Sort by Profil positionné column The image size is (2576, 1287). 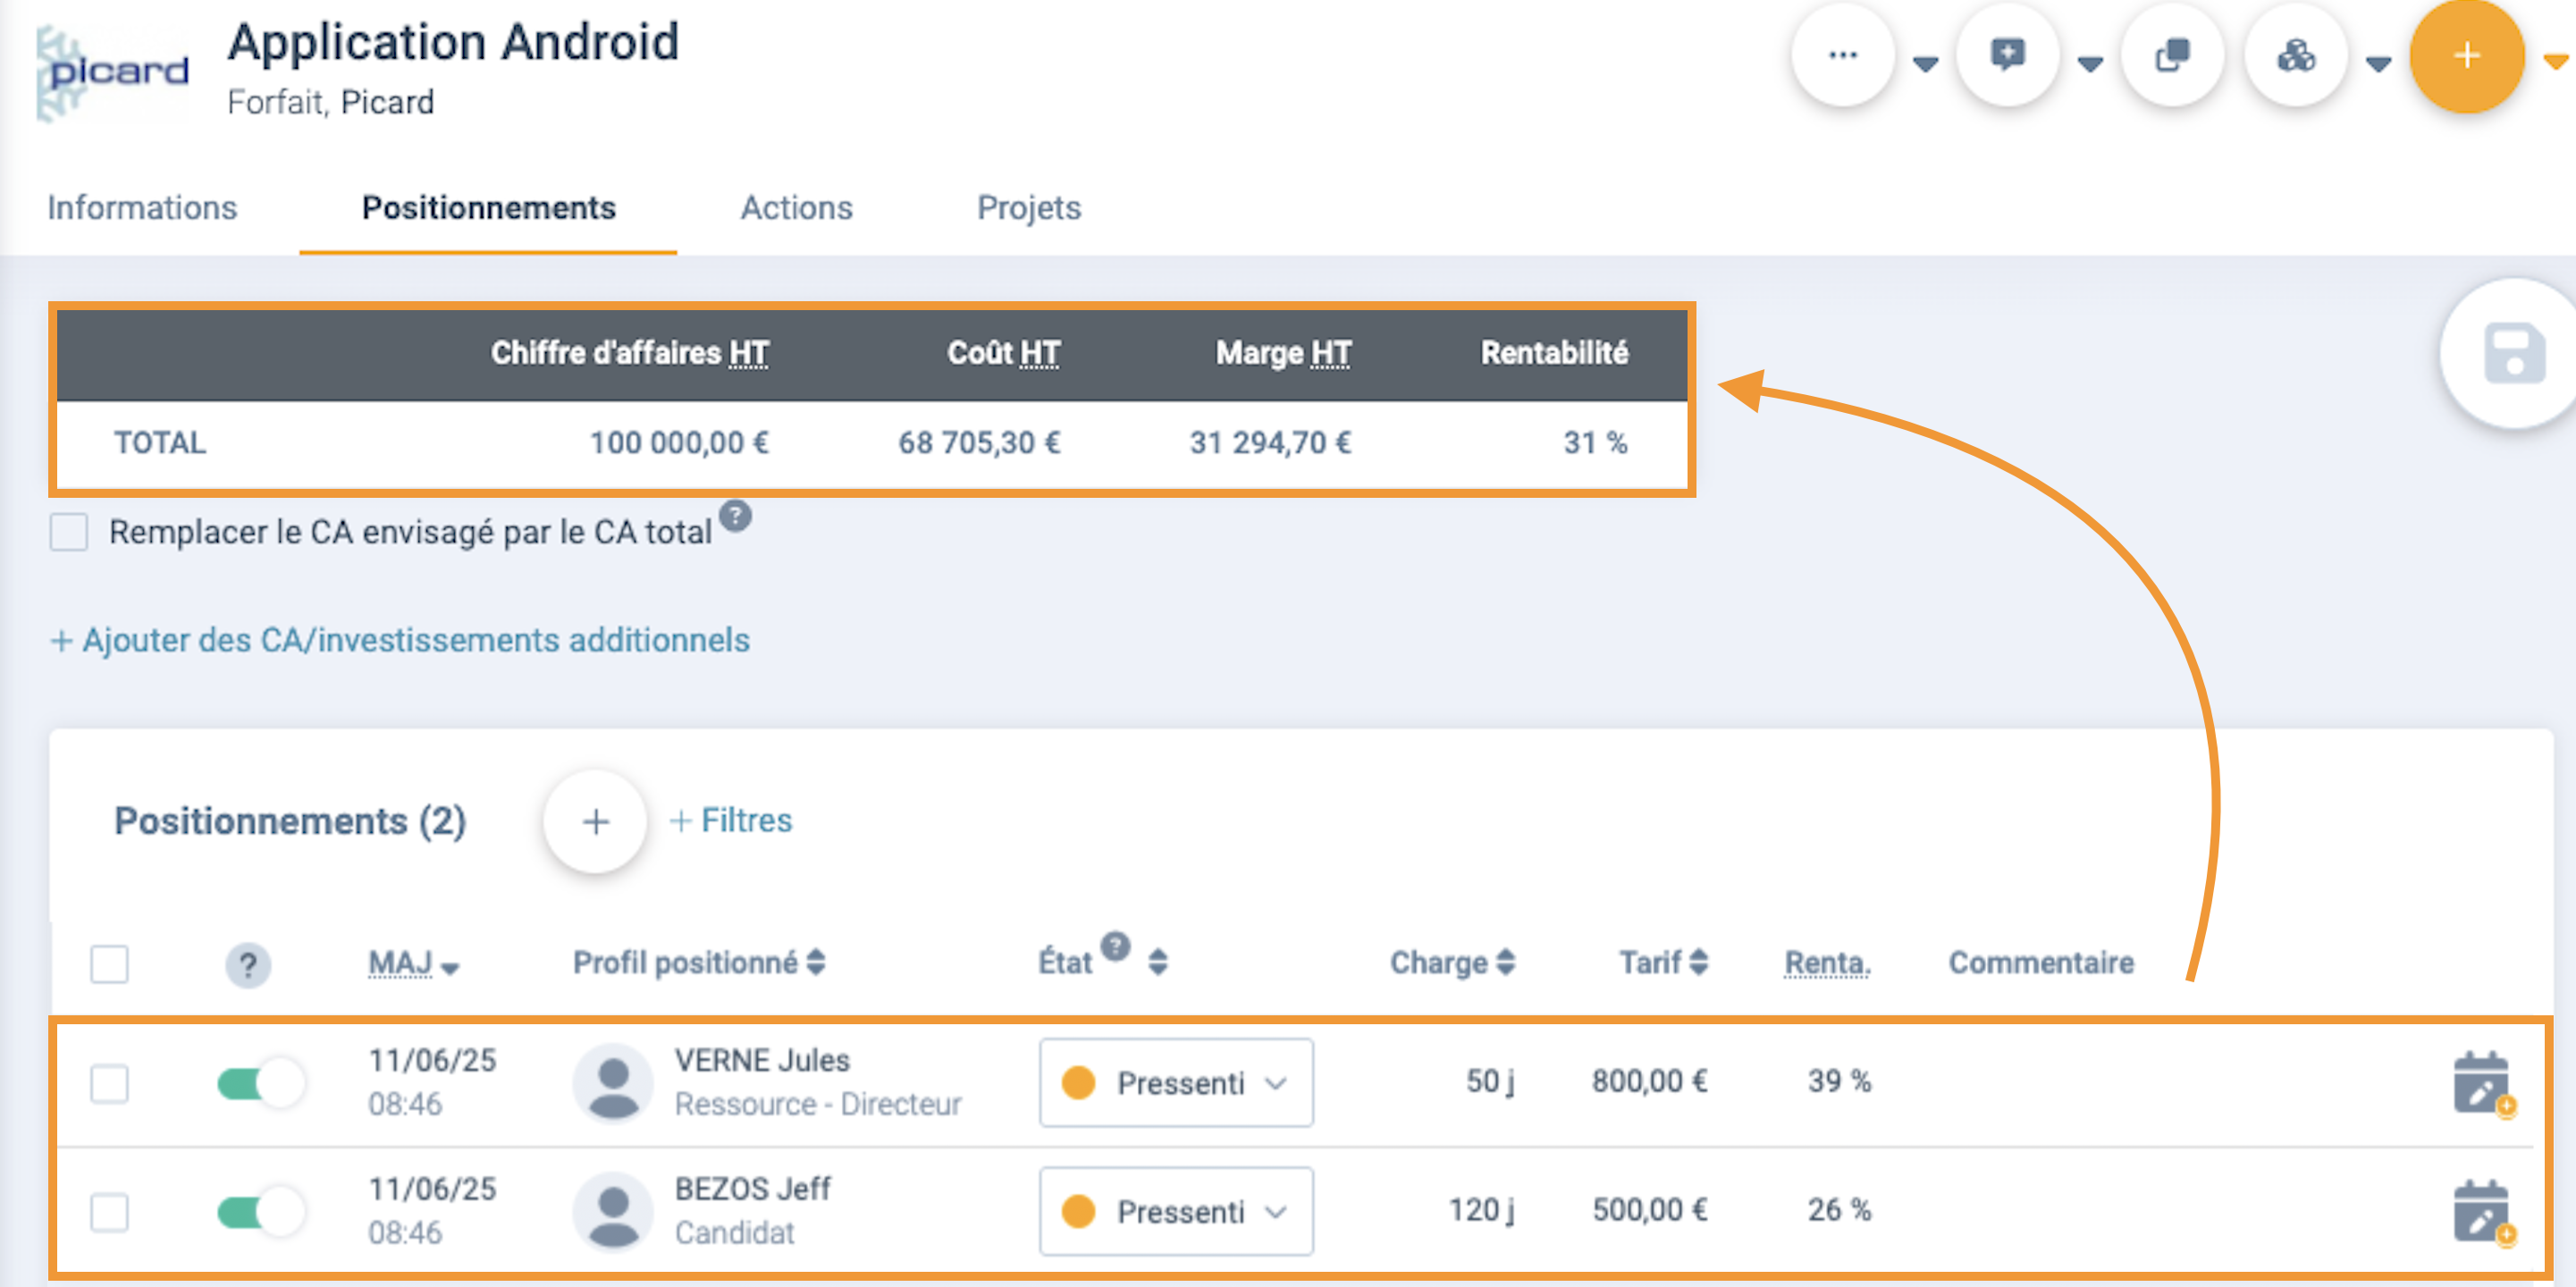pos(698,963)
